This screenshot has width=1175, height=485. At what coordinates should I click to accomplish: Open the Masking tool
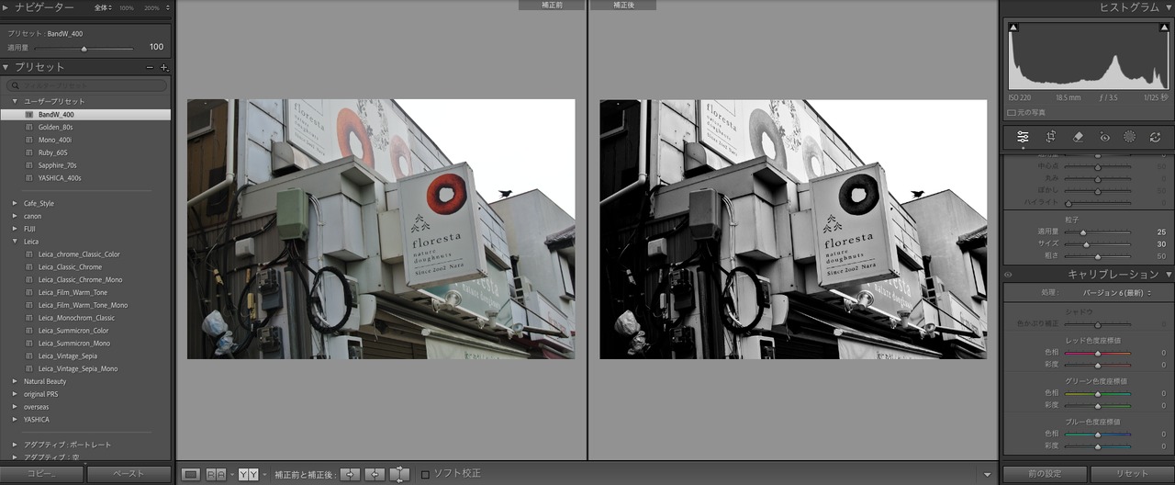(1129, 137)
